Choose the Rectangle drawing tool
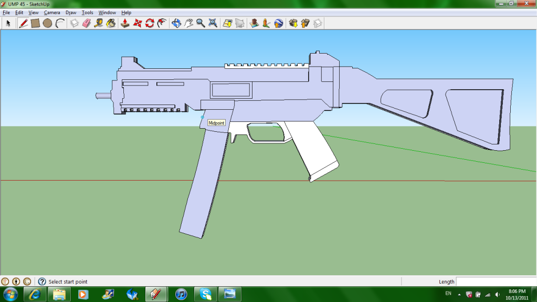Image resolution: width=537 pixels, height=302 pixels. [35, 23]
